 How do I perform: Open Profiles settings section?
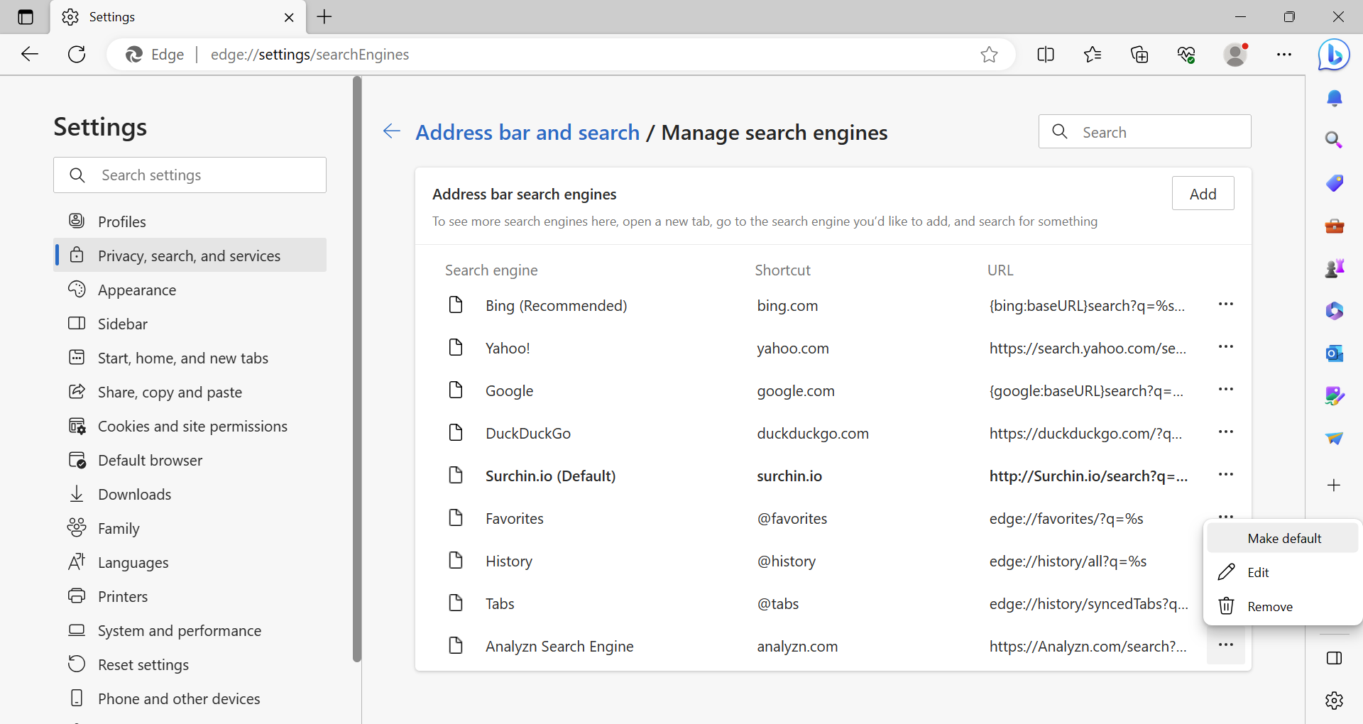tap(190, 221)
